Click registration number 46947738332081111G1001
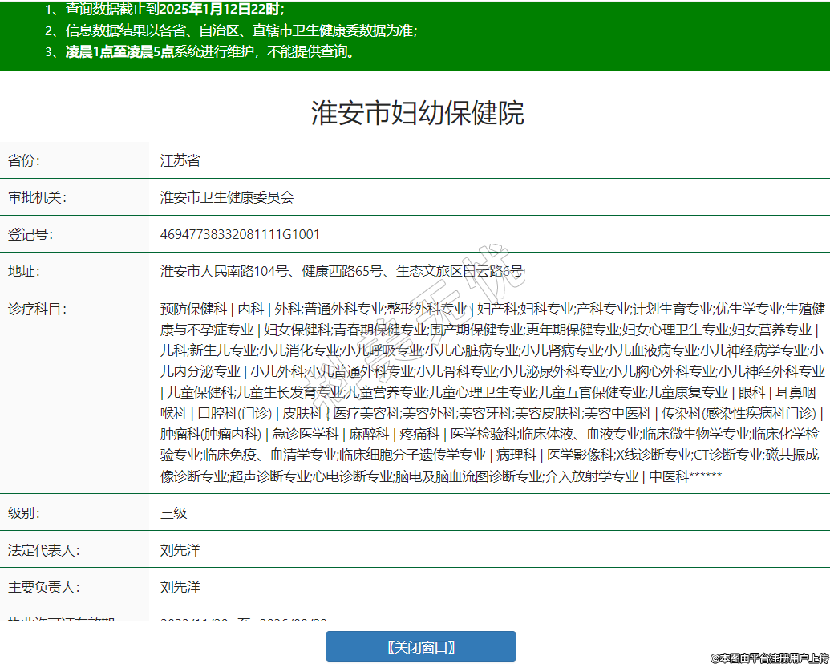 pos(240,234)
